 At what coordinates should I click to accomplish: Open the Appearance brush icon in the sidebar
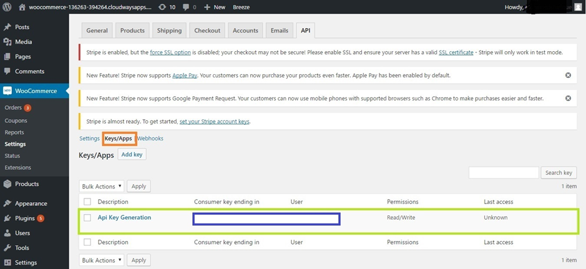tap(7, 203)
